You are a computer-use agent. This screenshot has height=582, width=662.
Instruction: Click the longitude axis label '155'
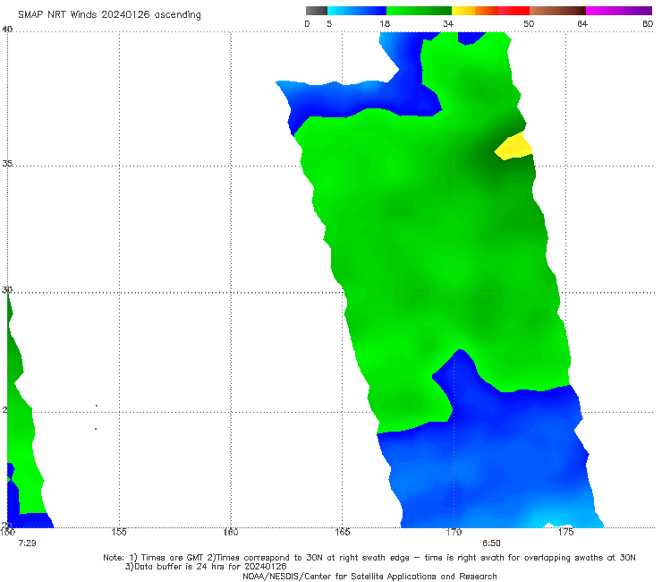click(x=119, y=532)
